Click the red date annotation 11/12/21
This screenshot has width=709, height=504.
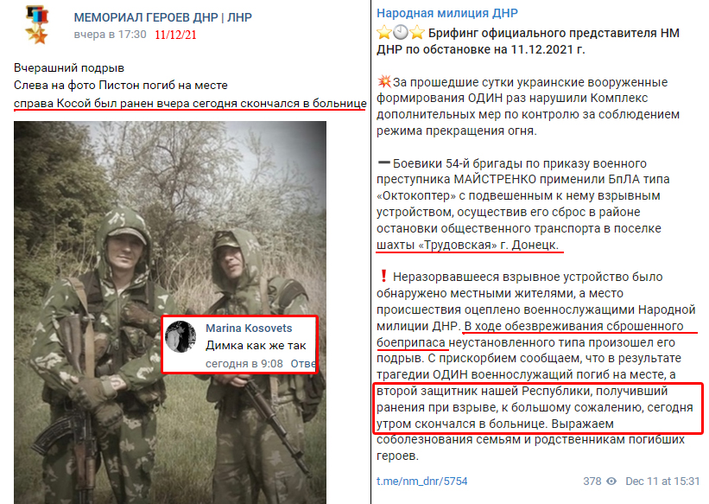[175, 35]
